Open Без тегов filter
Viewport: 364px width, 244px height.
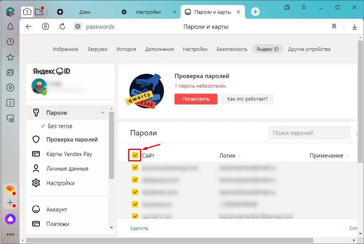pyautogui.click(x=60, y=126)
